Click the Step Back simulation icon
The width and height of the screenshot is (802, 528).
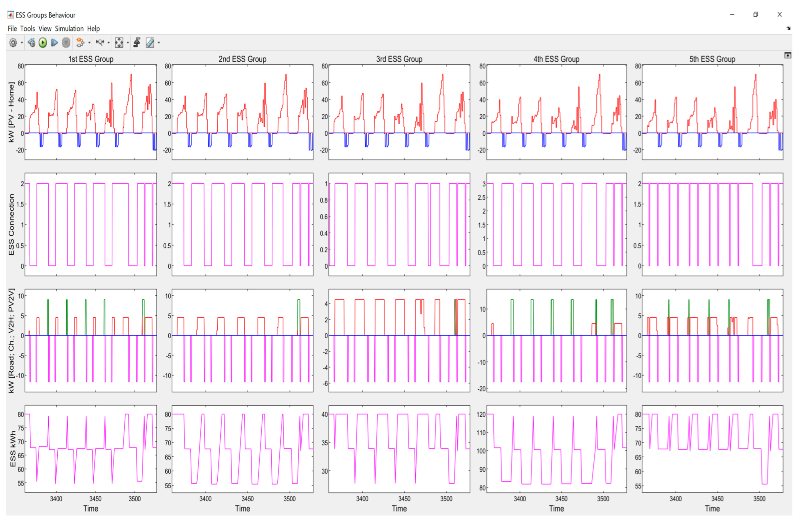coord(31,43)
